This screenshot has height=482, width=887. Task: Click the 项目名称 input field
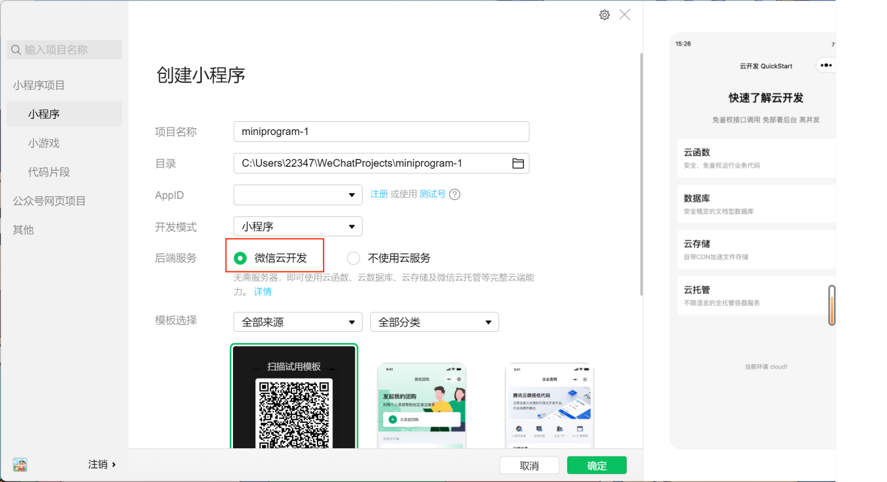coord(381,131)
